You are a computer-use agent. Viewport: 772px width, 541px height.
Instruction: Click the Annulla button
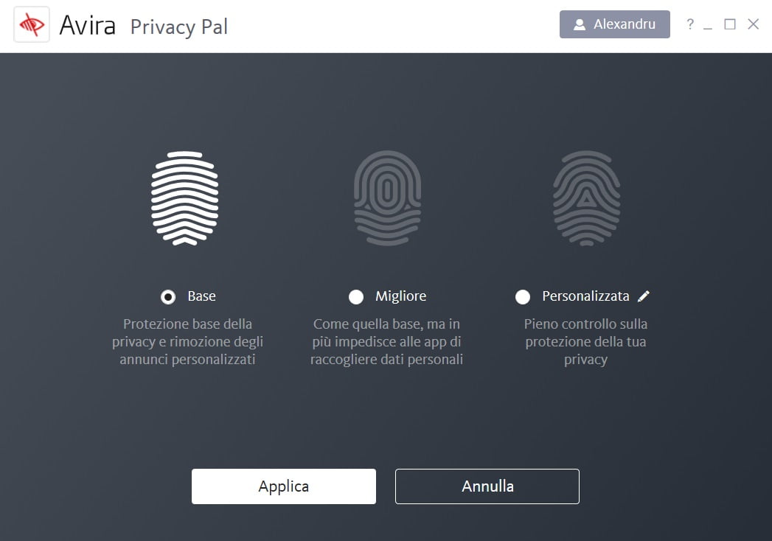[x=487, y=486]
